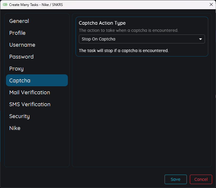Open the Mail Verification section
Viewport: 216px width, 188px height.
(29, 93)
